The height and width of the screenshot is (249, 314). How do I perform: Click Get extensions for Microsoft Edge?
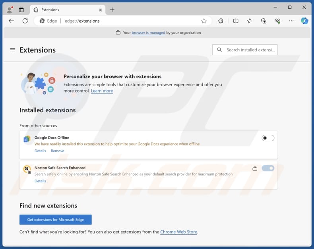[56, 220]
